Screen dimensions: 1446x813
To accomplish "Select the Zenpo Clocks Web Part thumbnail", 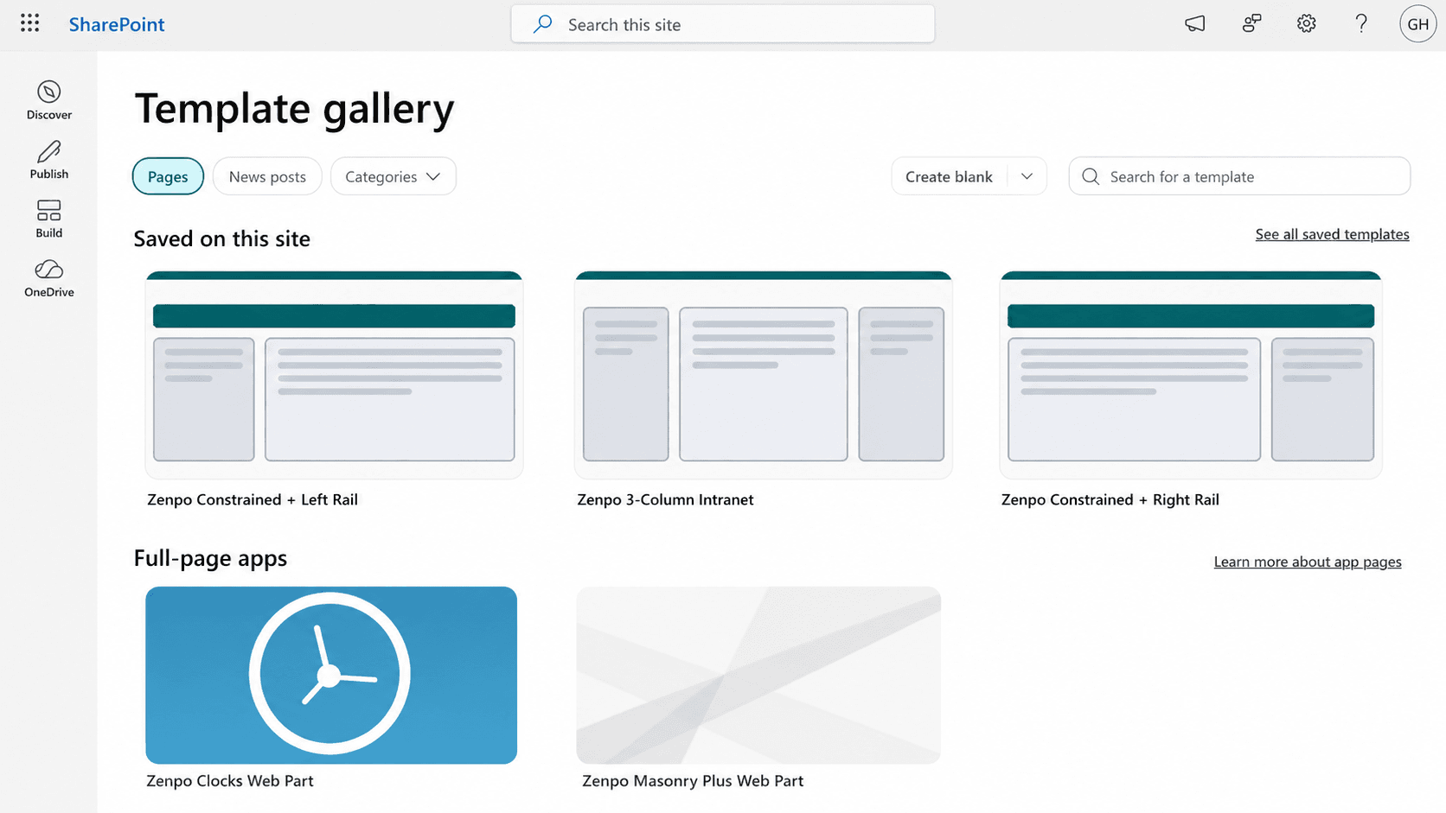I will point(331,675).
